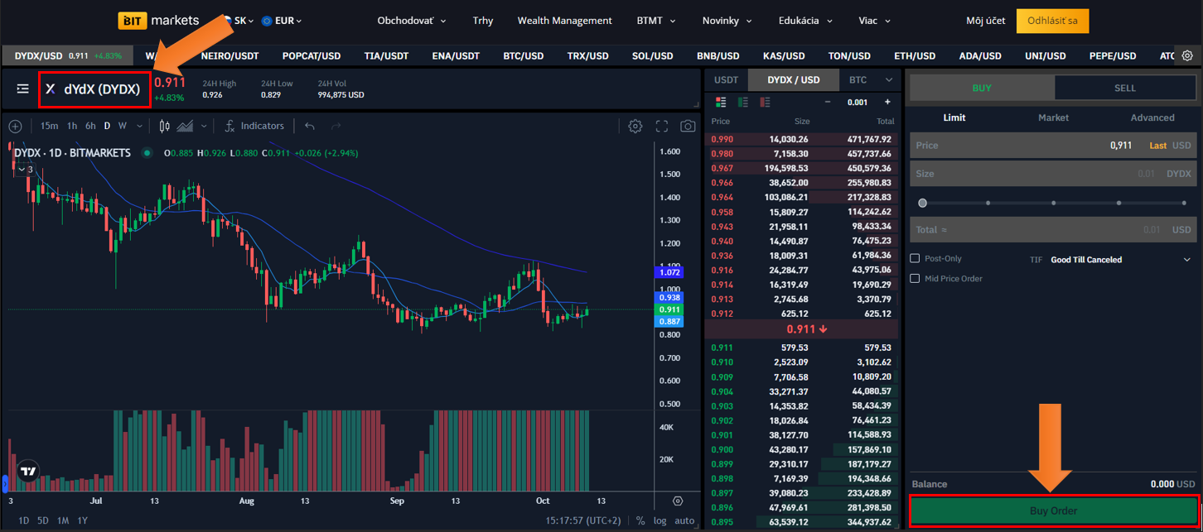Expand the TIF Good Till Canceled dropdown
The height and width of the screenshot is (532, 1203).
[x=1186, y=260]
